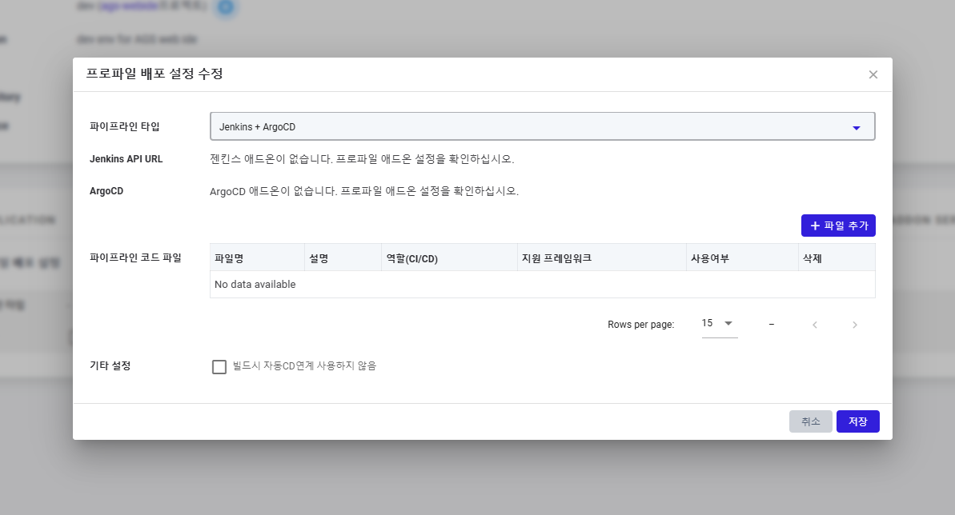Screen dimensions: 955x515
Task: Click the ArgoCD field label
Action: (106, 191)
